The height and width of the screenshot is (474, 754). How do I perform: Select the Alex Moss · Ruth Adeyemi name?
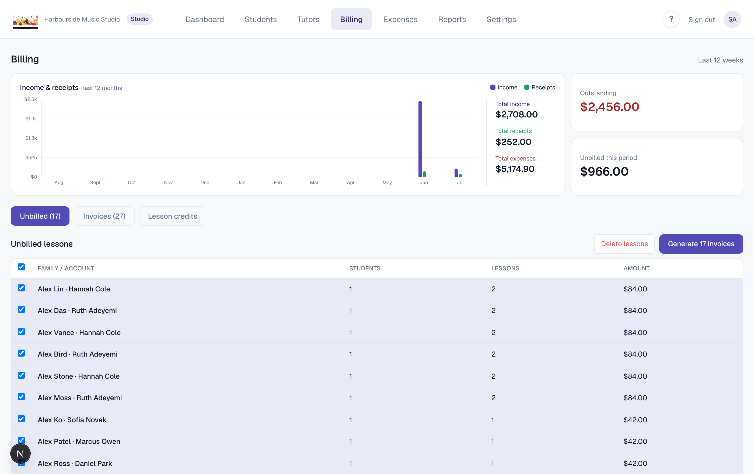[x=79, y=398]
